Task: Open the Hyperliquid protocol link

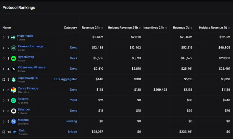Action: (25, 36)
